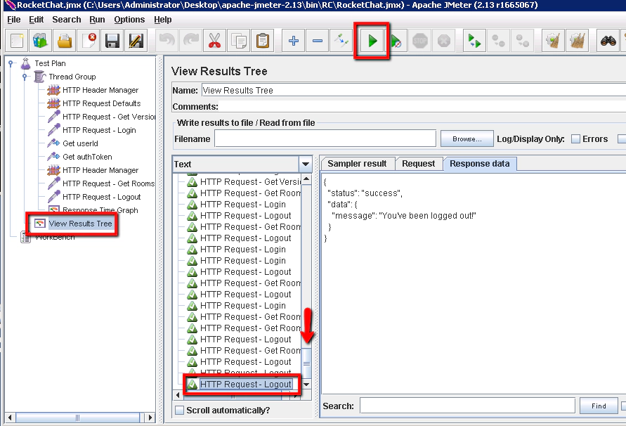The image size is (626, 426).
Task: Cut the selected element with the scissors icon
Action: (214, 41)
